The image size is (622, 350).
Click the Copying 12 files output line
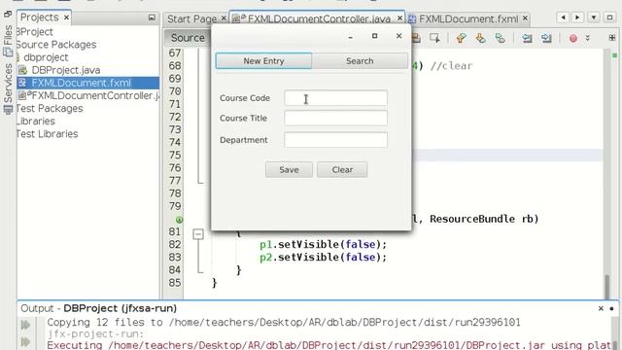pyautogui.click(x=284, y=322)
